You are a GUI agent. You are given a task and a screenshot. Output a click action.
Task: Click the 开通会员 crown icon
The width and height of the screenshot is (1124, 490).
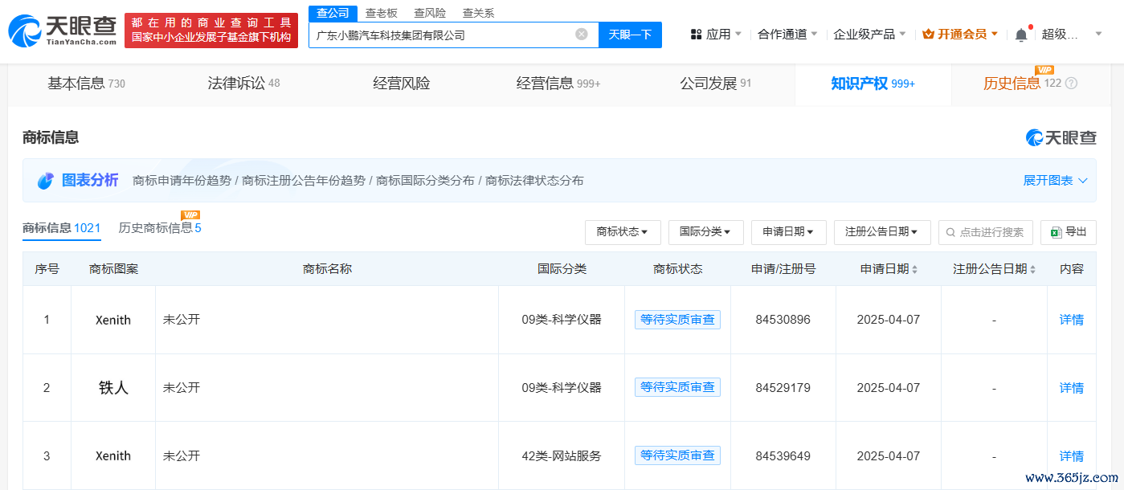pyautogui.click(x=929, y=35)
